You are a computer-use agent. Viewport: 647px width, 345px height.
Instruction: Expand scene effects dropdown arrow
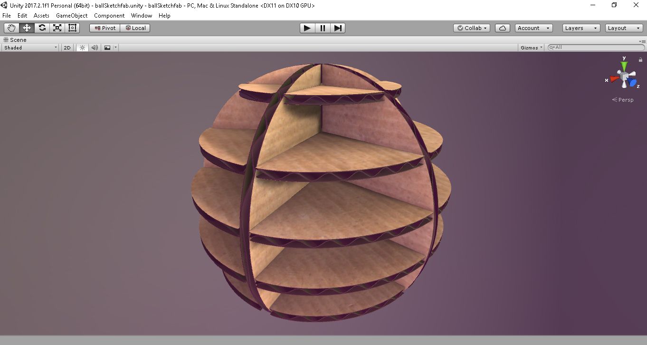click(x=115, y=48)
